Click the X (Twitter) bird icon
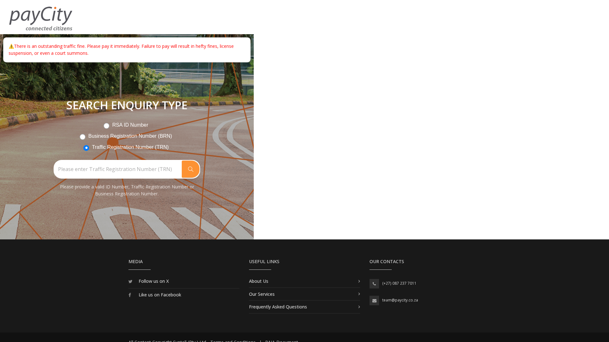 tap(130, 282)
